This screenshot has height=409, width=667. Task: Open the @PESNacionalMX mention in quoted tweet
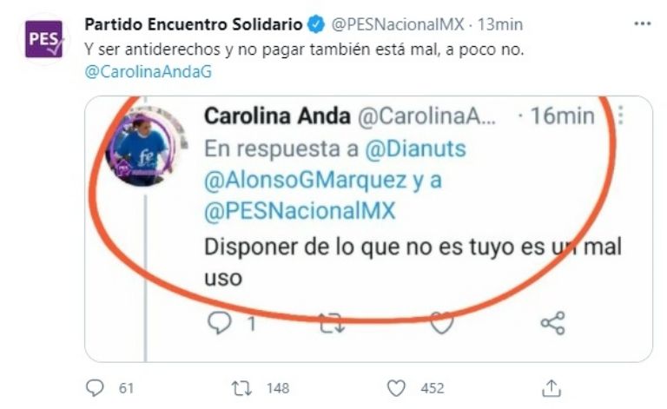pyautogui.click(x=300, y=211)
